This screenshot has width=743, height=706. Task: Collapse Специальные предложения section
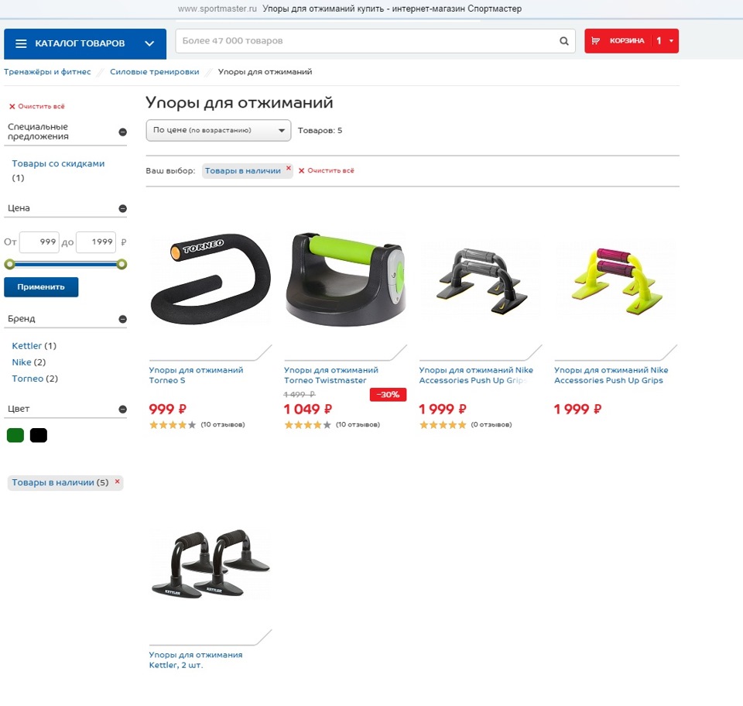click(123, 132)
